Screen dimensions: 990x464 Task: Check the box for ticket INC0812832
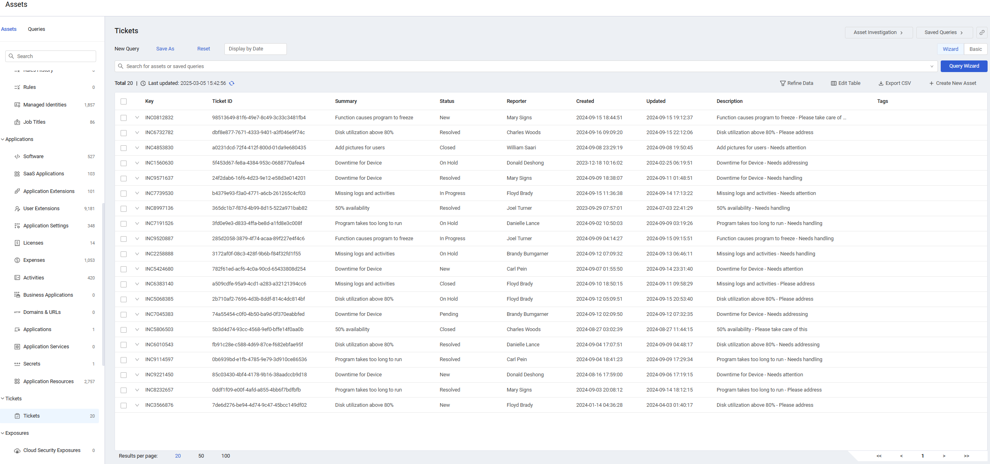(x=124, y=118)
